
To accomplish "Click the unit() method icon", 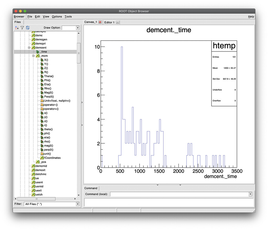I will pos(42,154).
